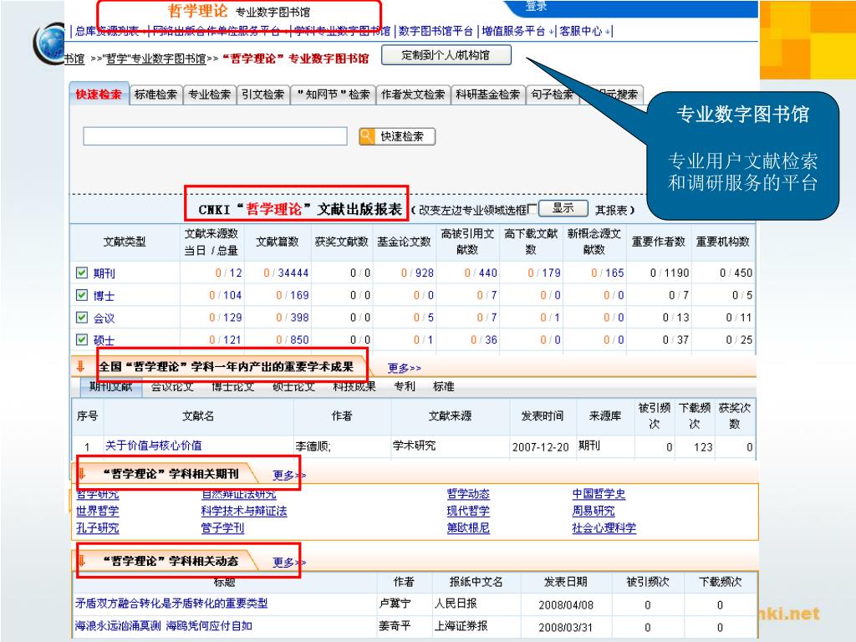
Task: Select the 作者发文检索 tab
Action: (x=413, y=94)
